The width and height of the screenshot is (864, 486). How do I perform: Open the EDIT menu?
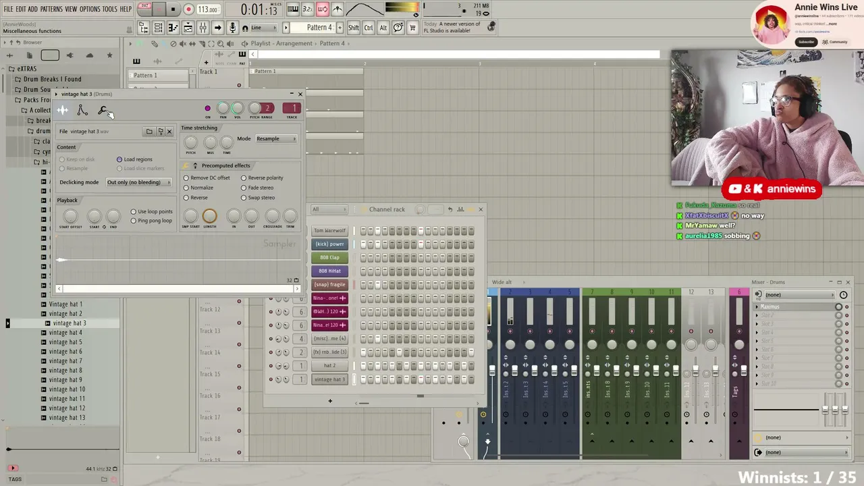point(21,9)
